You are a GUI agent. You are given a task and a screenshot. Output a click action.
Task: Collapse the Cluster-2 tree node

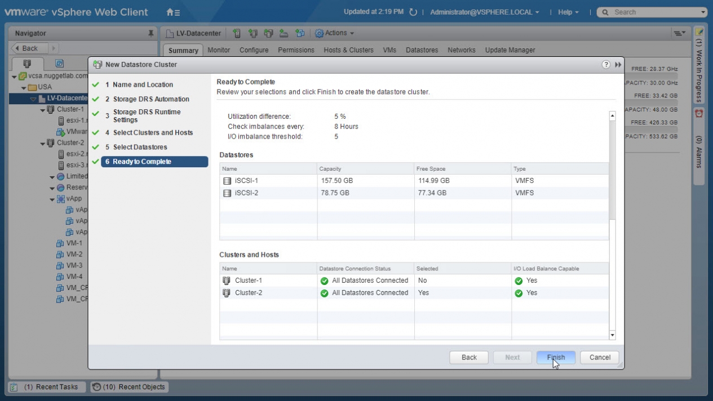pos(42,143)
